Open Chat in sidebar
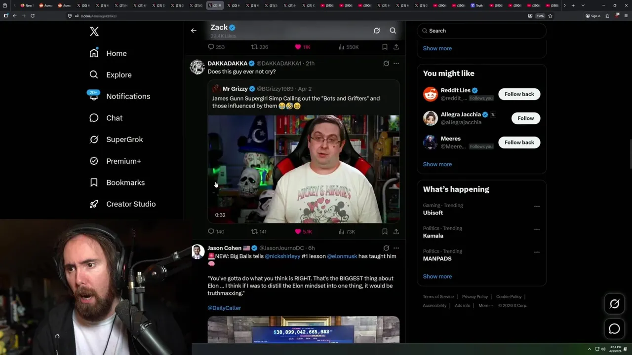Screen dimensions: 632x355 106,118
